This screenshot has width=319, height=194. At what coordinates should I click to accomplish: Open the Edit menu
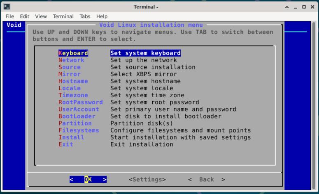[25, 16]
